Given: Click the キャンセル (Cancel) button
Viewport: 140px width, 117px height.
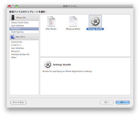Looking at the screenshot, I should coord(18,102).
